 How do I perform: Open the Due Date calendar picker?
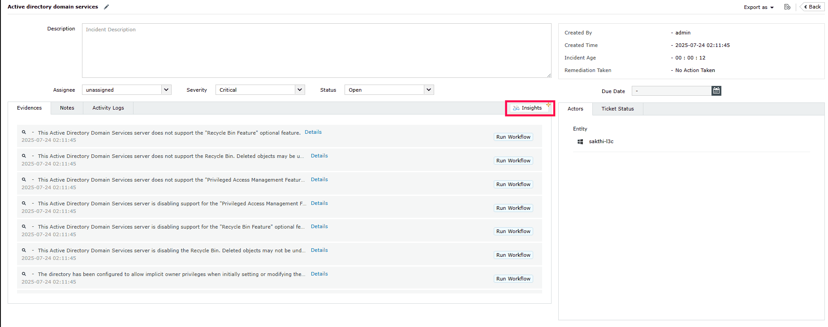716,91
